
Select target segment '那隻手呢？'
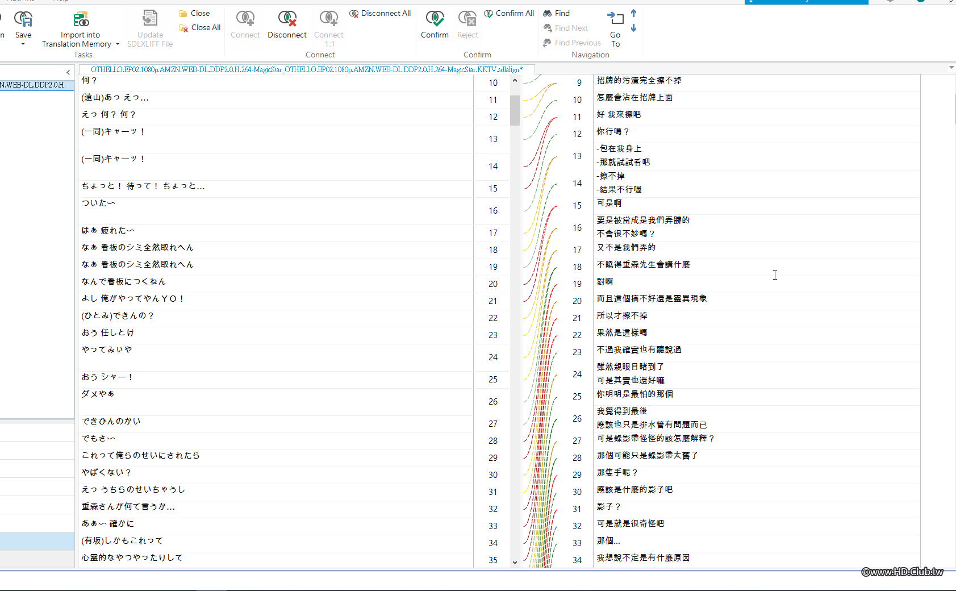757,475
